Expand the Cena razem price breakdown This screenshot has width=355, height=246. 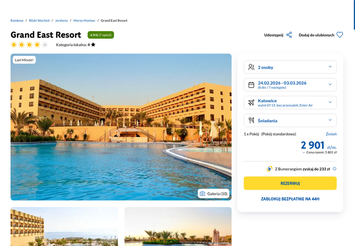319,152
